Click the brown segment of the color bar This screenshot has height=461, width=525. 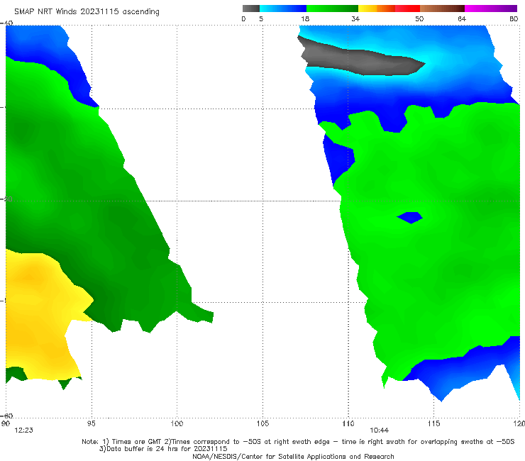[x=442, y=9]
